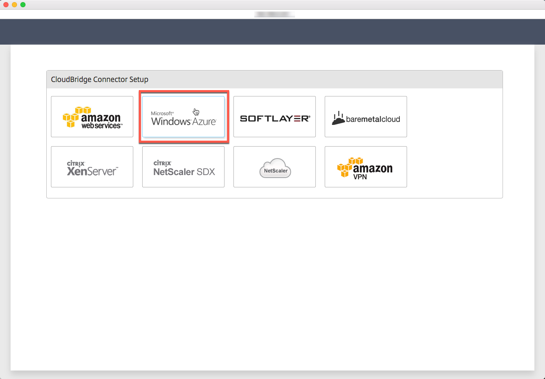Close the window with the red button

pos(6,5)
